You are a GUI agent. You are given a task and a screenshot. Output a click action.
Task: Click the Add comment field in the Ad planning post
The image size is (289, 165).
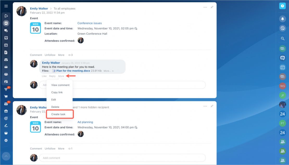coord(122,158)
